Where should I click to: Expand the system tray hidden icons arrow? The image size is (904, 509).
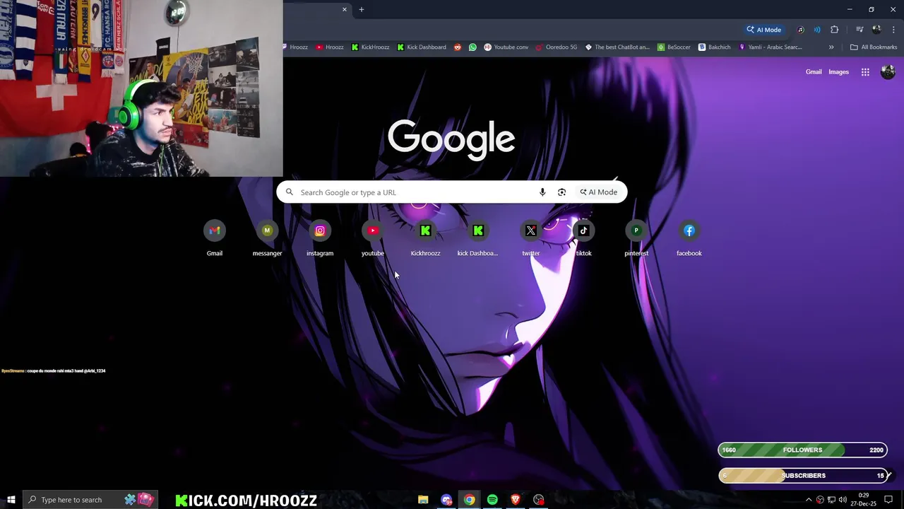tap(809, 500)
